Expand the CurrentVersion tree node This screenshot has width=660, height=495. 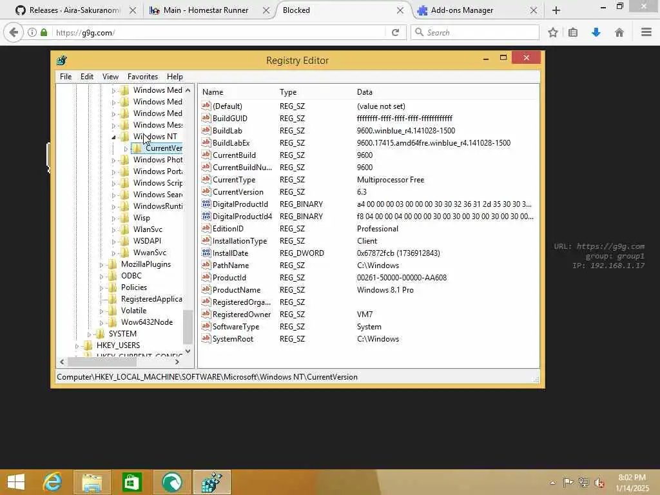126,149
